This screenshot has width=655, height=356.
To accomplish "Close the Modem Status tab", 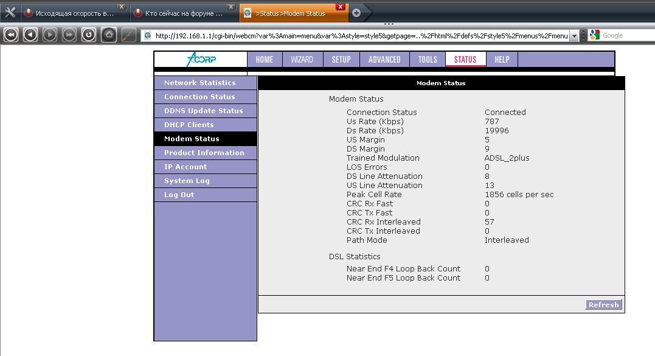I will click(340, 7).
